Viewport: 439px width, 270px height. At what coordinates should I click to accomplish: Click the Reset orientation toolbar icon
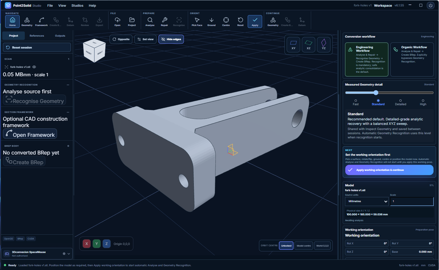coord(241,21)
